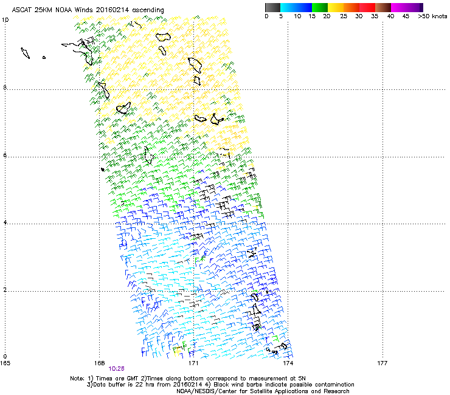Click the yellow 20-25 knots color segment

(x=336, y=7)
